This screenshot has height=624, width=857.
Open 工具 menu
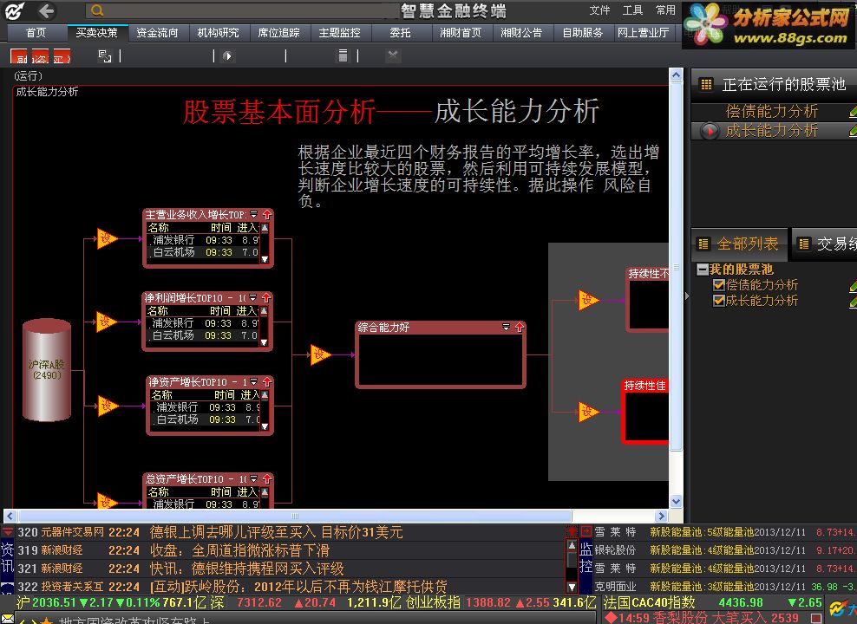point(632,10)
